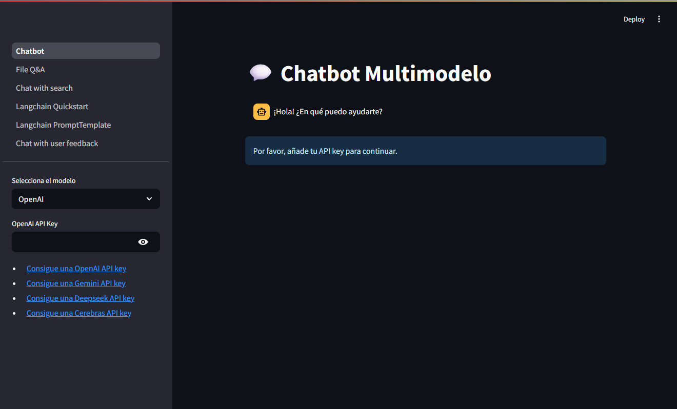
Task: Open Consigue una OpenAI API key link
Action: point(76,269)
